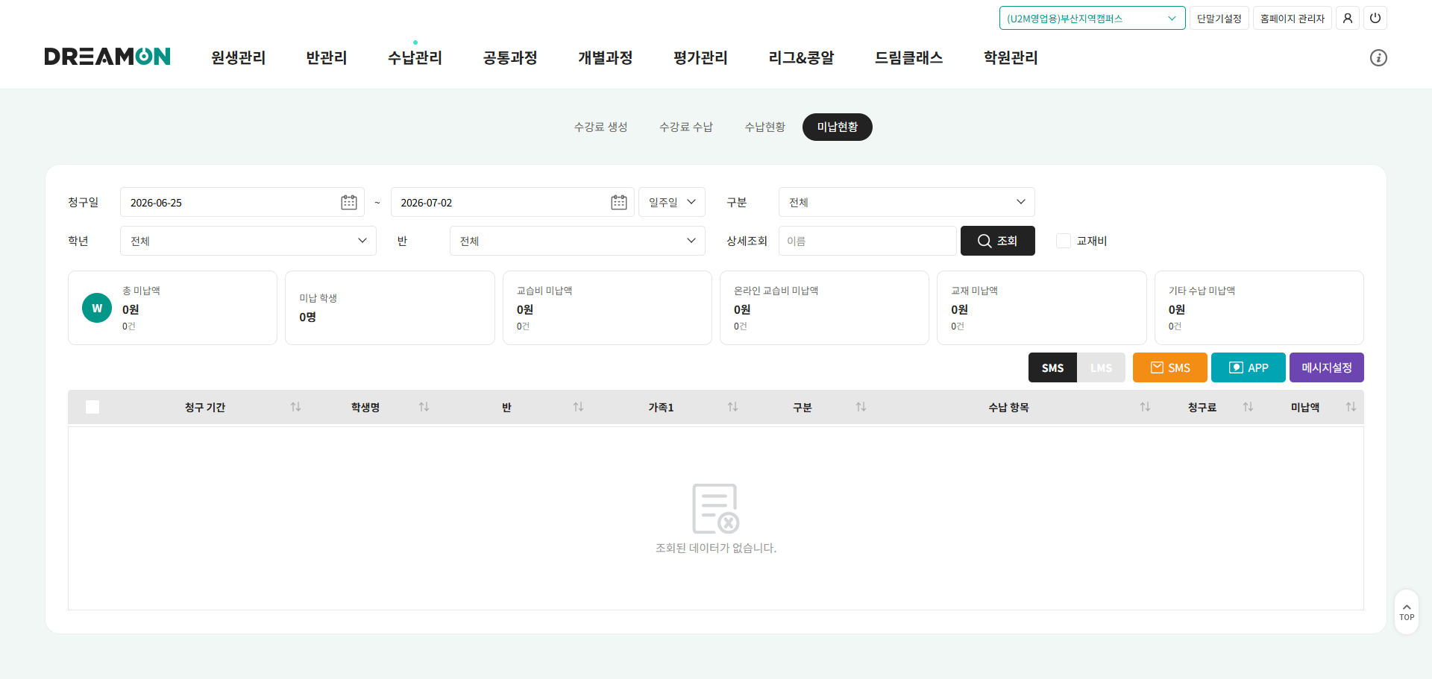The width and height of the screenshot is (1432, 679).
Task: Open the 공통과정 menu
Action: [510, 57]
